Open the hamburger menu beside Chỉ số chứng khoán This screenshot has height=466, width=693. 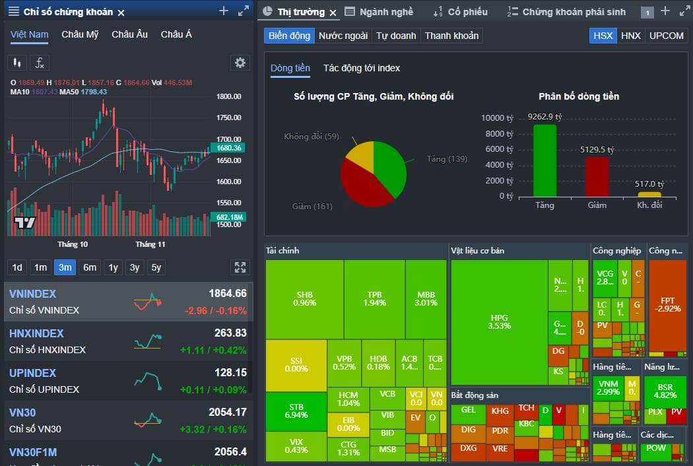coord(14,11)
